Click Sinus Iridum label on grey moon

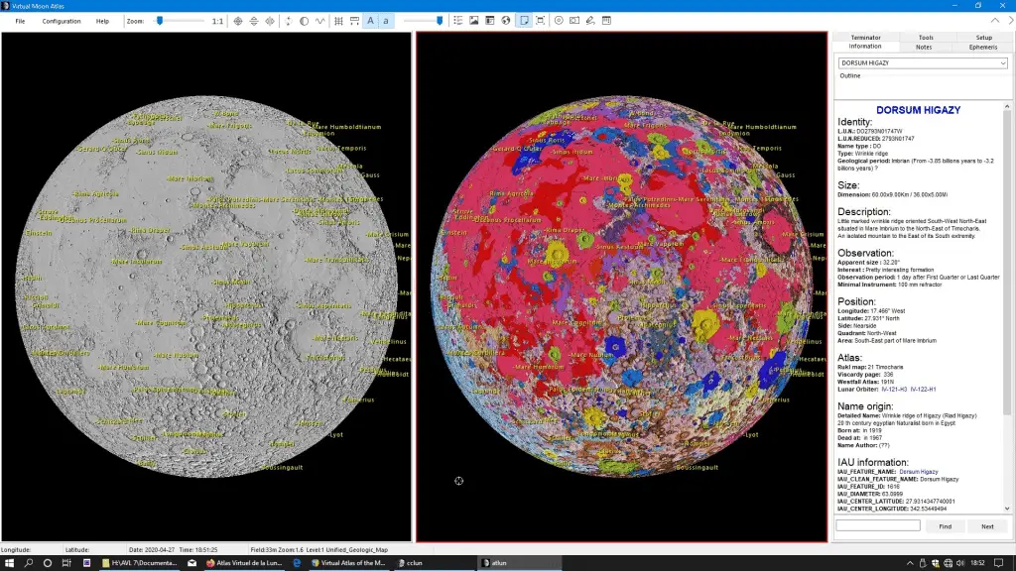[x=157, y=152]
